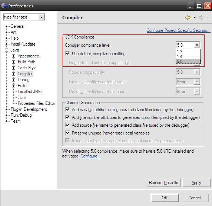Screen dimensions: 212x206
Task: Open the back history dropdown arrow
Action: pos(195,17)
